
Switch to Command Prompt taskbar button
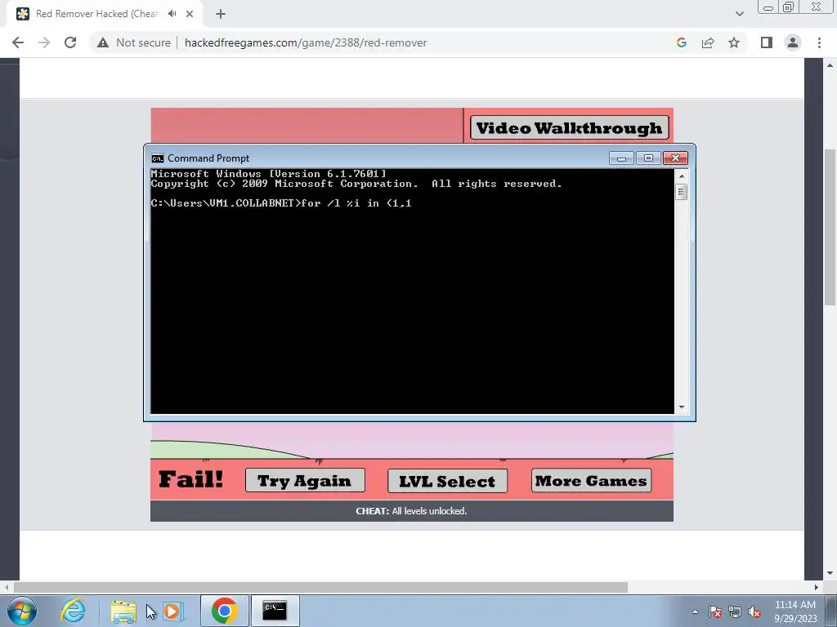pyautogui.click(x=275, y=611)
